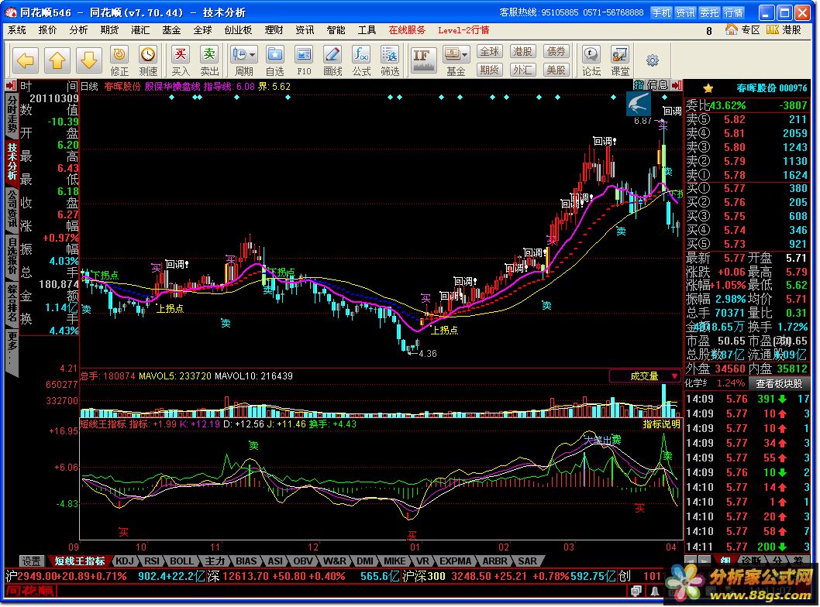Click the 期货 toolbar button
The height and width of the screenshot is (607, 820).
pyautogui.click(x=490, y=70)
